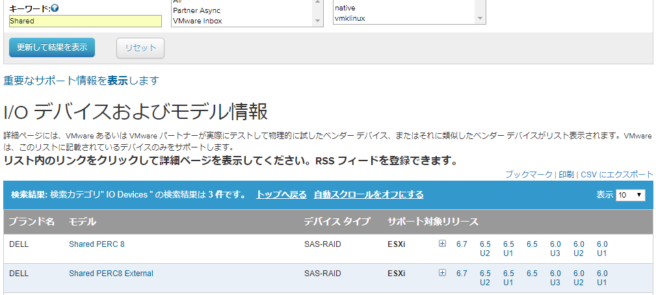The height and width of the screenshot is (295, 656).
Task: Click the ESXi label in Shared PERC 8 row
Action: [x=396, y=244]
